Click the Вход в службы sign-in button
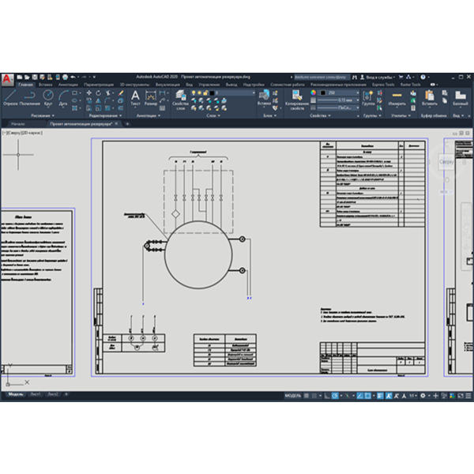 point(378,77)
